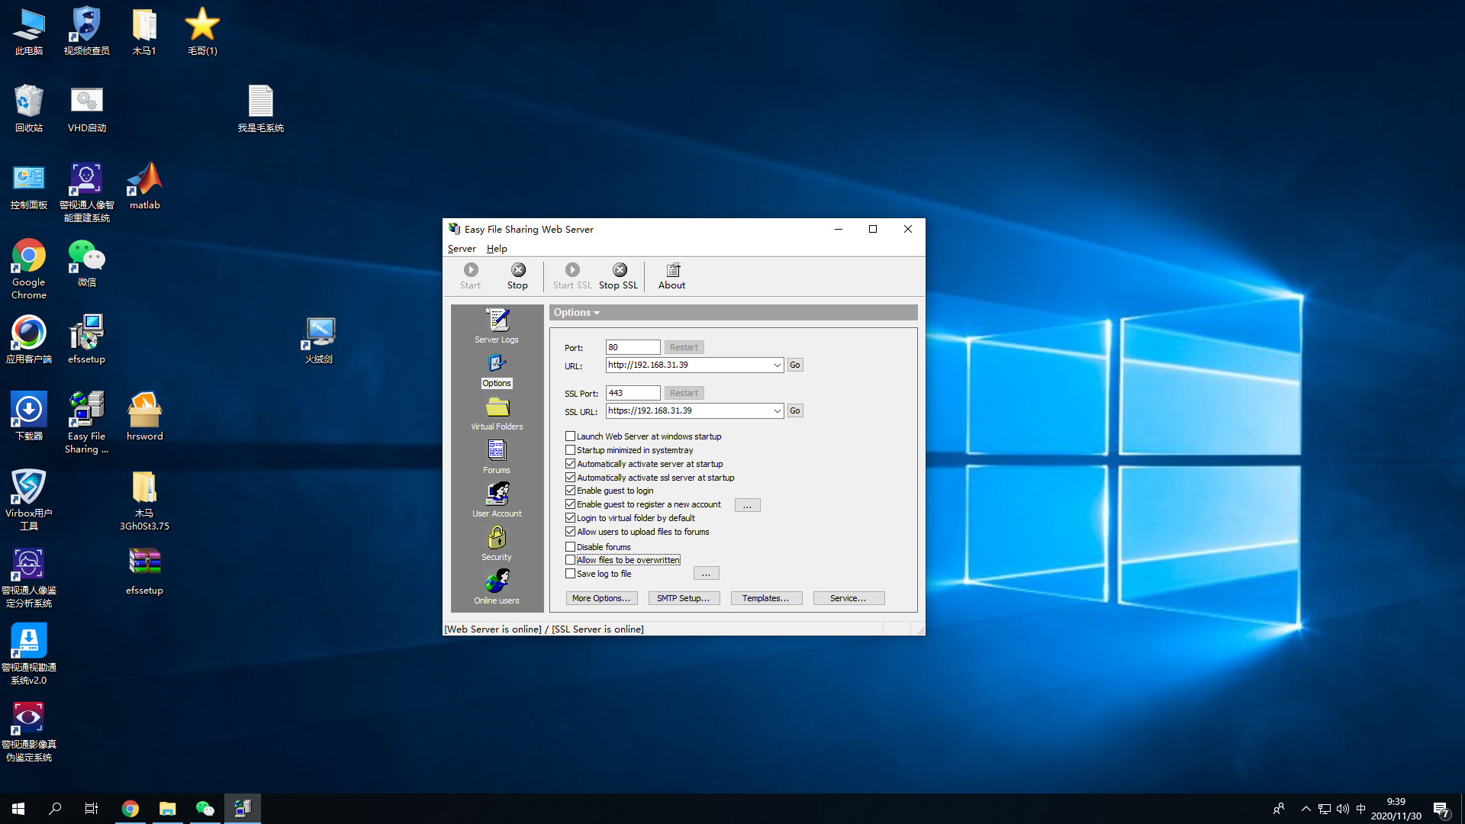Expand the URL dropdown list
Image resolution: width=1465 pixels, height=824 pixels.
[x=777, y=365]
